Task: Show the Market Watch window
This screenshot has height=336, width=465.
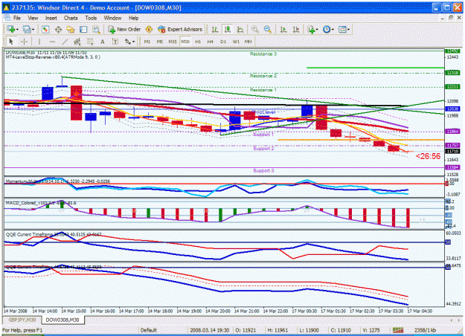Action: [45, 29]
